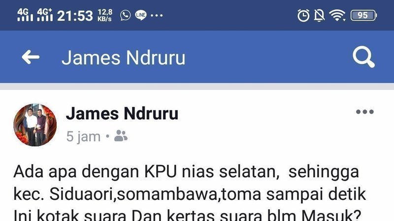This screenshot has width=394, height=221.
Task: Tap the Wi-Fi signal icon
Action: tap(337, 15)
